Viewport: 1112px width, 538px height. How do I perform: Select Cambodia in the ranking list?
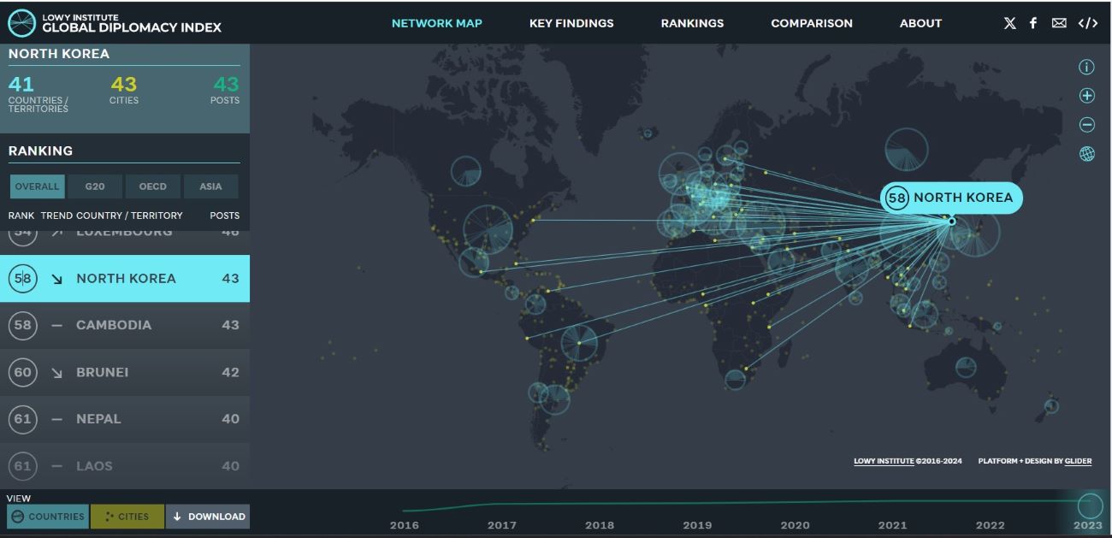pos(125,325)
